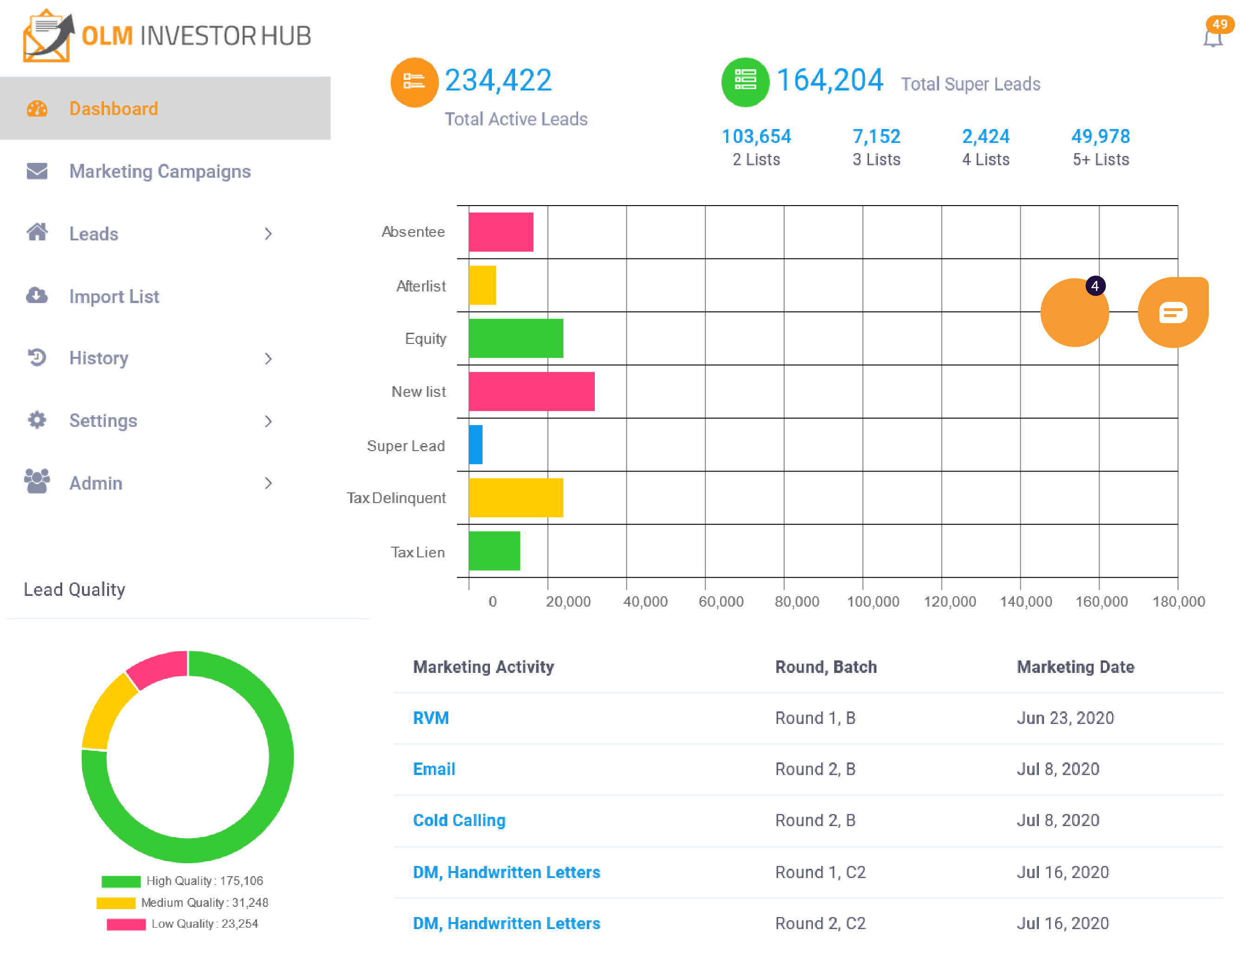Click the Marketing Campaigns envelope icon
Screen dimensions: 1256x969
[x=38, y=171]
